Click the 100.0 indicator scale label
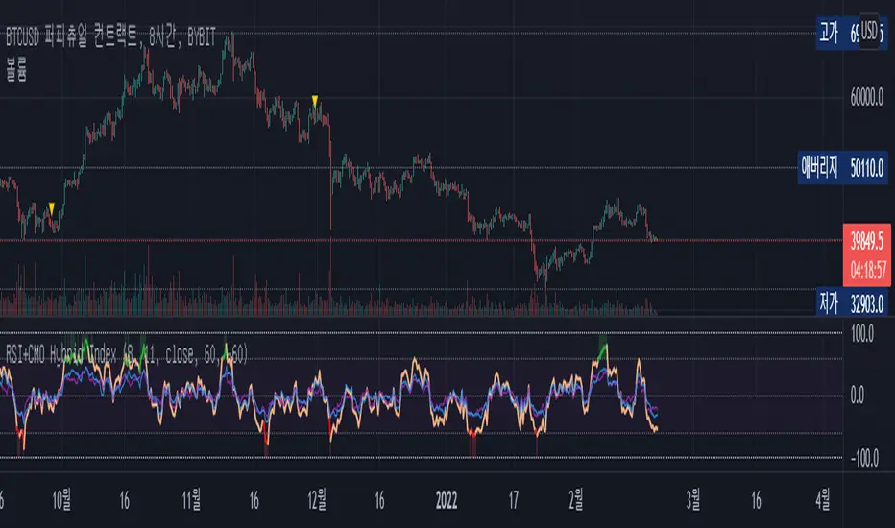Viewport: 895px width, 528px height. pyautogui.click(x=862, y=333)
